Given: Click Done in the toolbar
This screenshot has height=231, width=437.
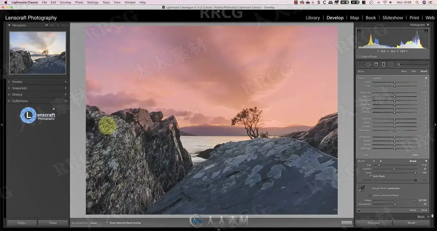Looking at the screenshot, I should pos(347,223).
